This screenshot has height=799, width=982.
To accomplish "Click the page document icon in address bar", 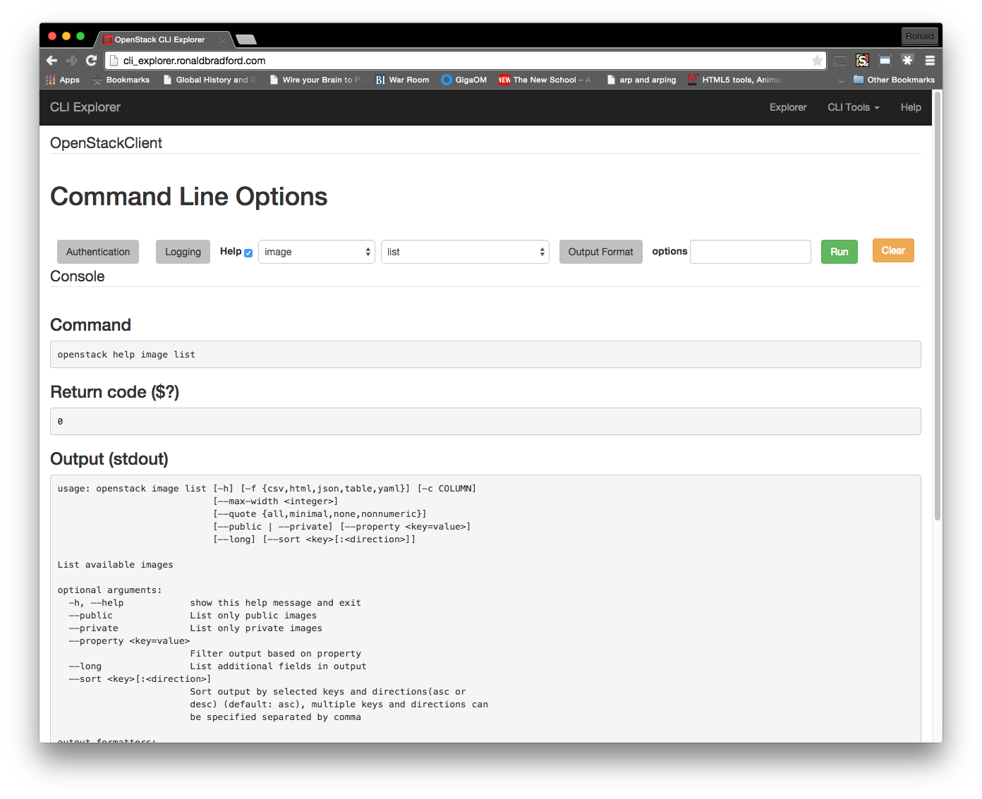I will (x=114, y=61).
